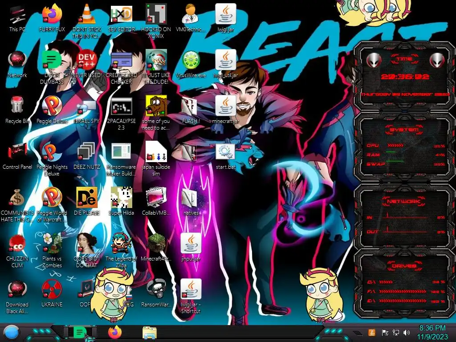This screenshot has width=456, height=342.
Task: Launch The Legend of Zilda icon
Action: 121,243
